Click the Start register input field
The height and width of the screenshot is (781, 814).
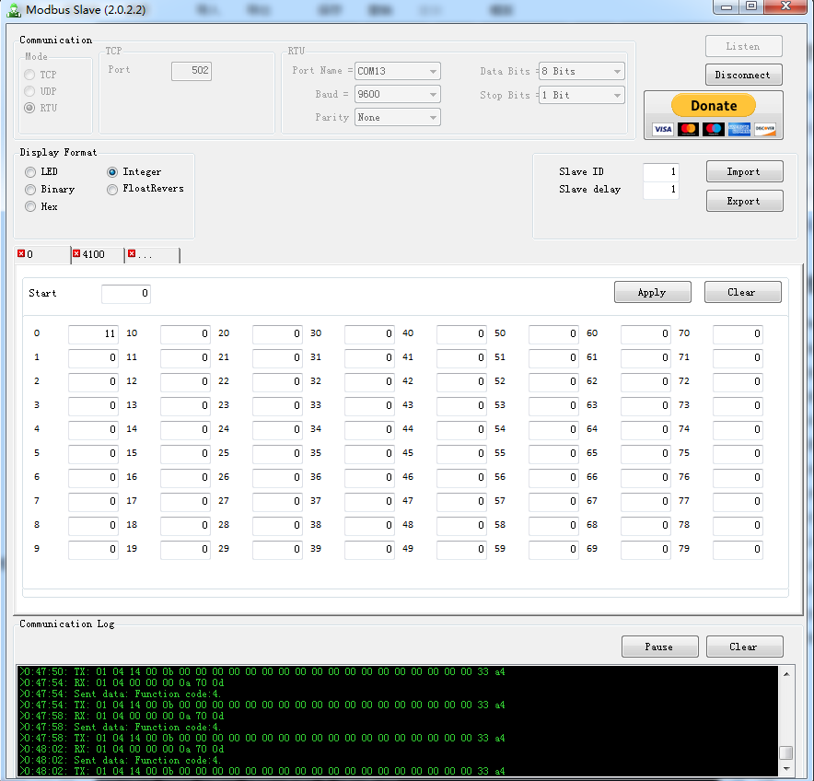pyautogui.click(x=126, y=293)
